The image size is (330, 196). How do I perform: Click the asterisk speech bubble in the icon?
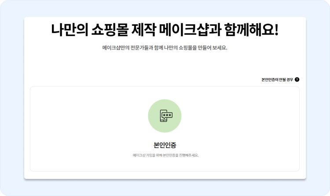click(x=167, y=115)
